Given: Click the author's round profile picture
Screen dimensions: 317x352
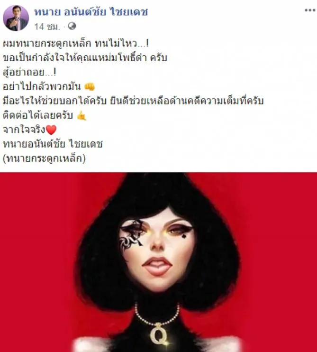Looking at the screenshot, I should (16, 18).
